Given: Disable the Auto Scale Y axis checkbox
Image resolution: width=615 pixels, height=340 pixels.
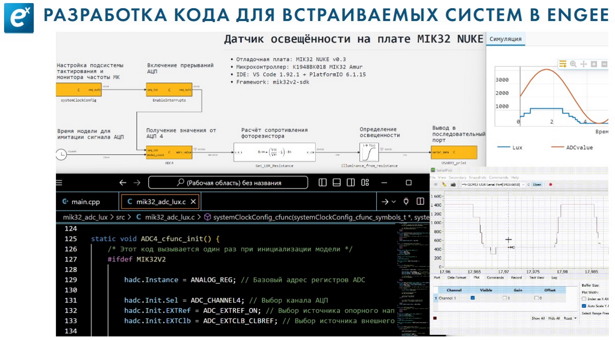Looking at the screenshot, I should coord(584,306).
